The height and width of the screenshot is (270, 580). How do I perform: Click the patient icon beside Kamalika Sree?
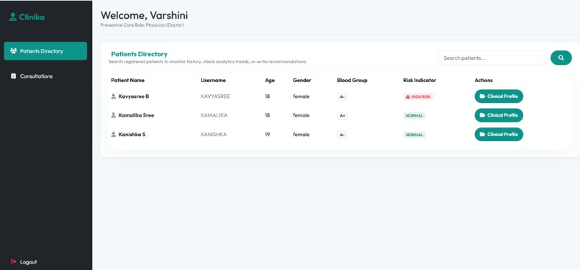(x=114, y=115)
